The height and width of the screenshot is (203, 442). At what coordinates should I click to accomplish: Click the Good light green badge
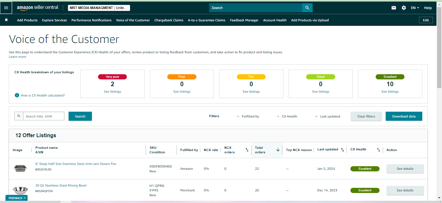coord(321,77)
